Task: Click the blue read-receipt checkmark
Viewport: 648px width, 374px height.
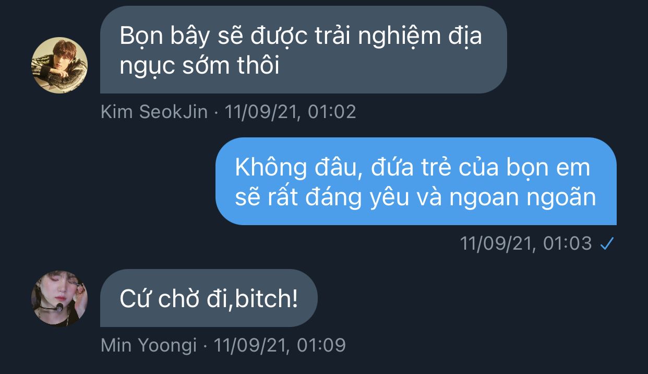Action: coord(606,243)
